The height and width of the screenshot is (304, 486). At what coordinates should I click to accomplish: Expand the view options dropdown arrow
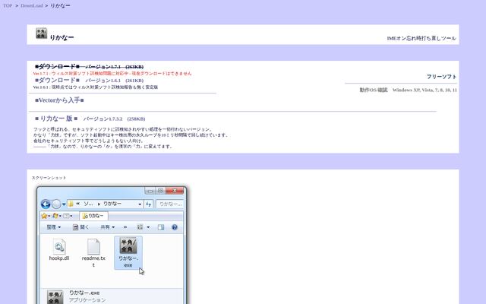click(148, 227)
